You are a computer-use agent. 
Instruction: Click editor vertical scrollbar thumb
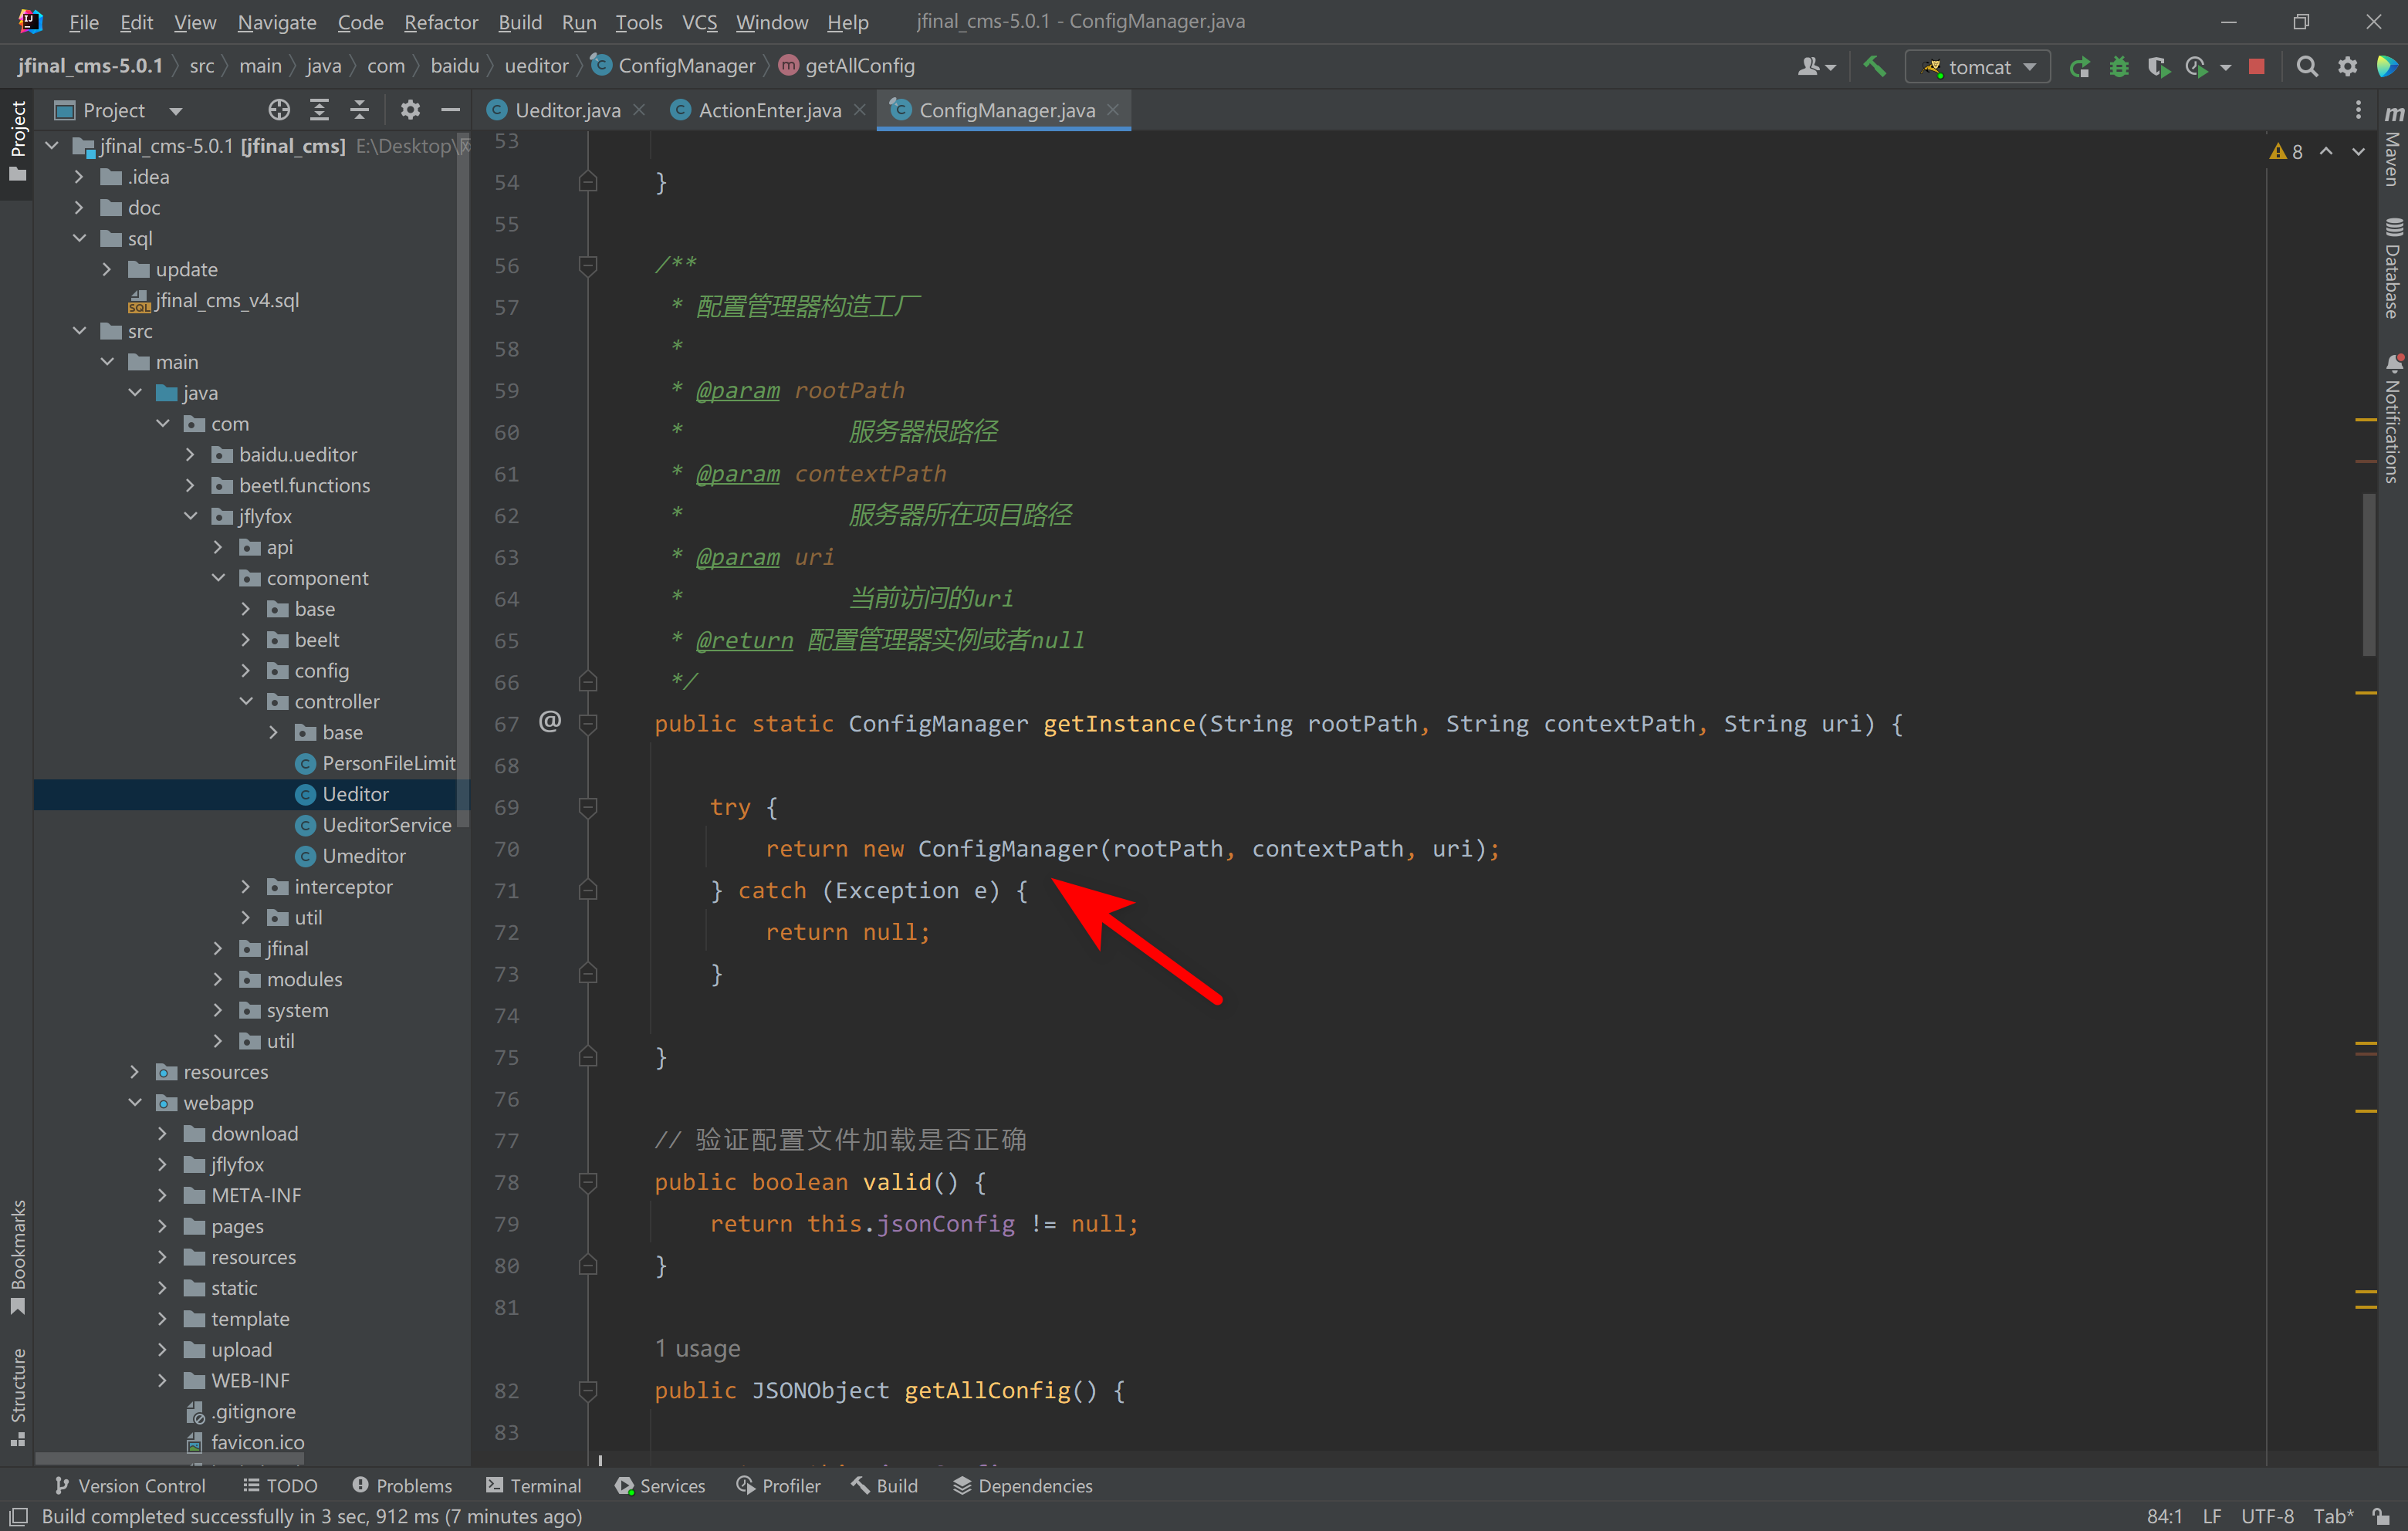tap(2368, 575)
